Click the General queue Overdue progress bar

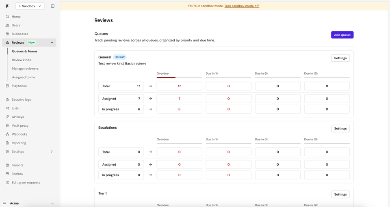(x=179, y=78)
